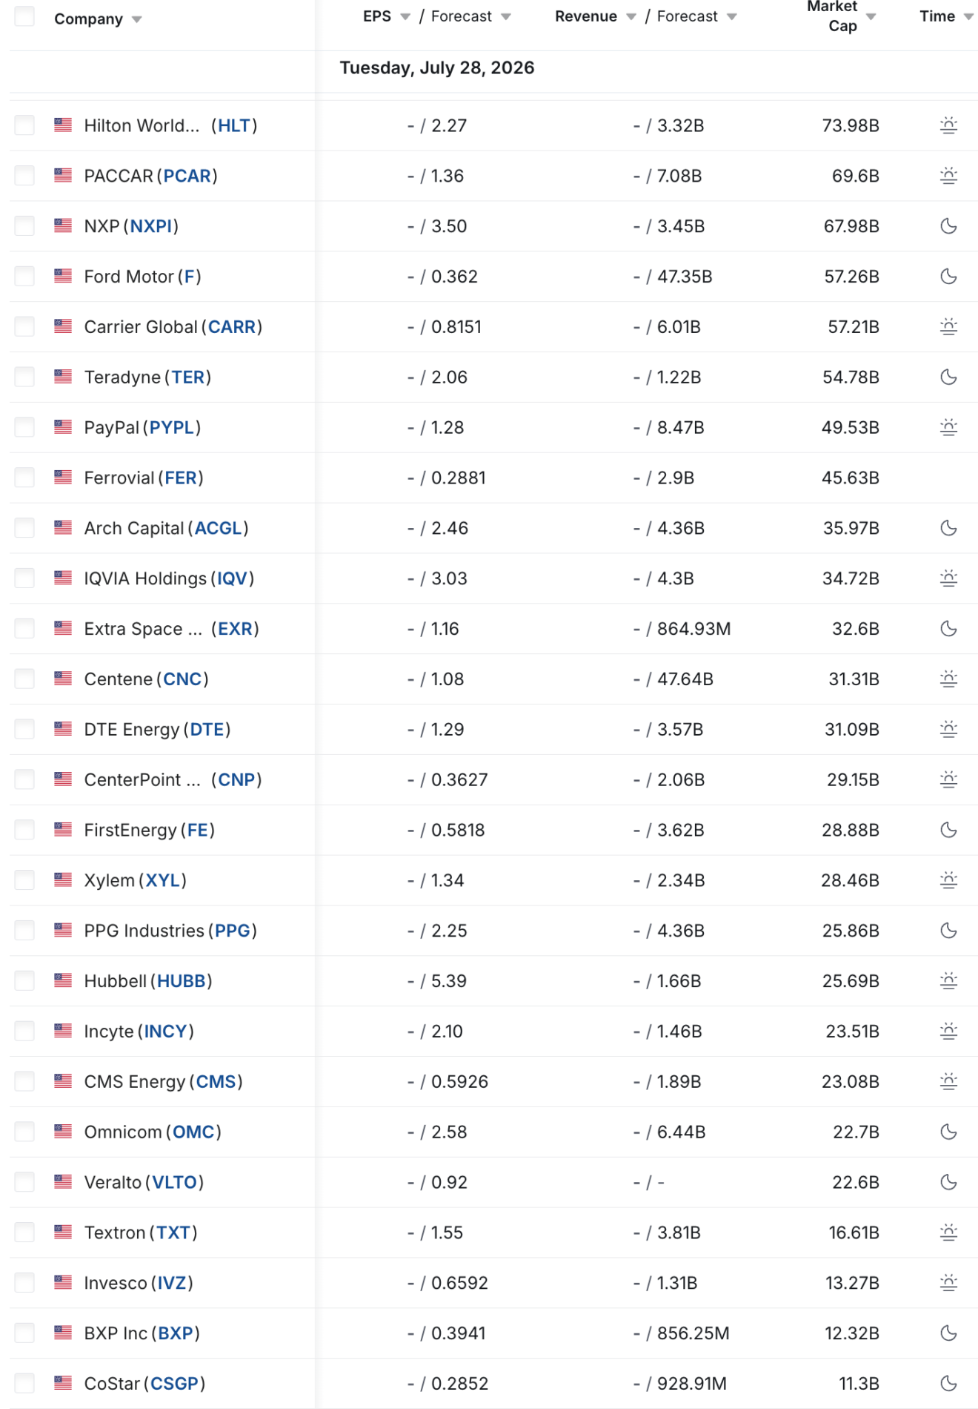
Task: Open the PYPL ticker link
Action: pos(172,427)
